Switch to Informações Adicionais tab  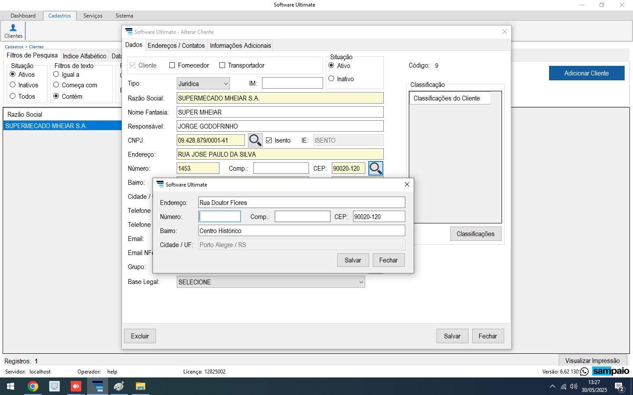coord(240,46)
